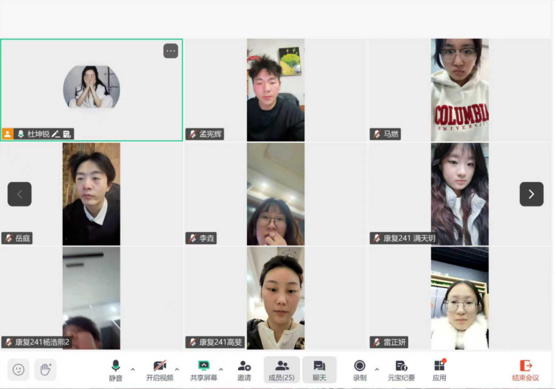The image size is (556, 389).
Task: Start recording with 录制 button
Action: click(x=359, y=370)
